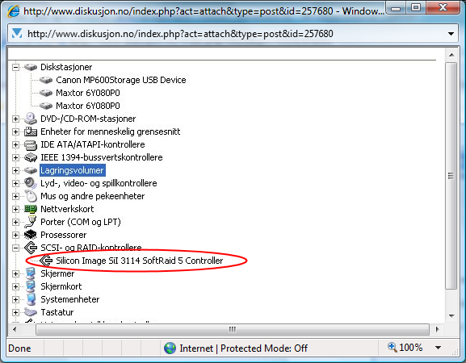Click the Internet Explorer logo in title bar
This screenshot has width=466, height=363.
tap(14, 11)
